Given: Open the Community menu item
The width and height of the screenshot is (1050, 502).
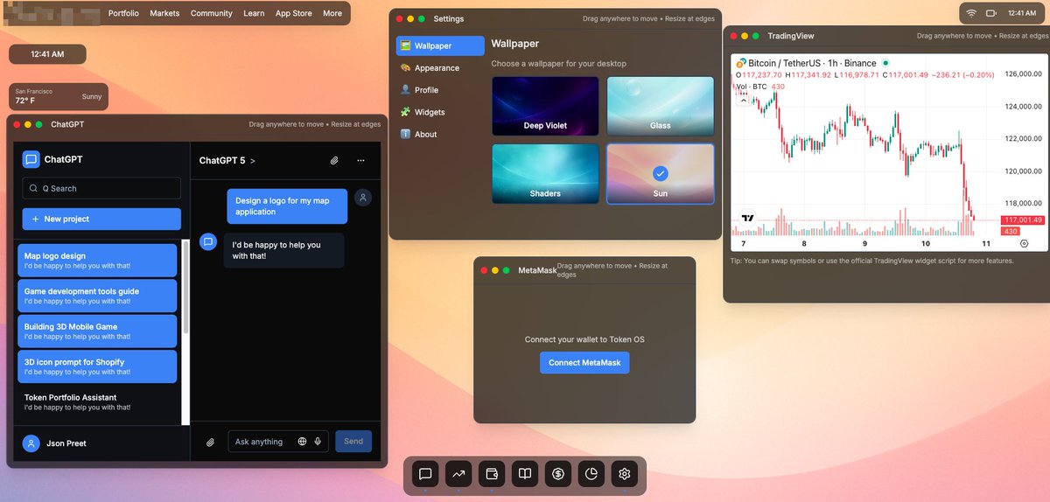Looking at the screenshot, I should click(x=212, y=13).
